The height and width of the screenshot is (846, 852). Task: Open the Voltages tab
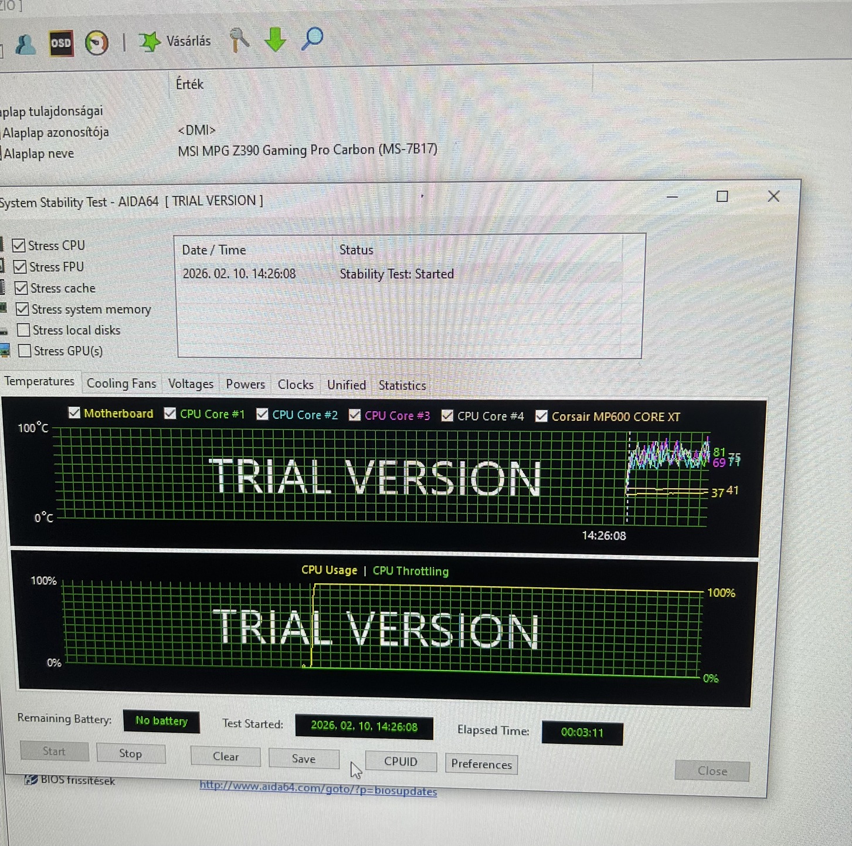[191, 384]
